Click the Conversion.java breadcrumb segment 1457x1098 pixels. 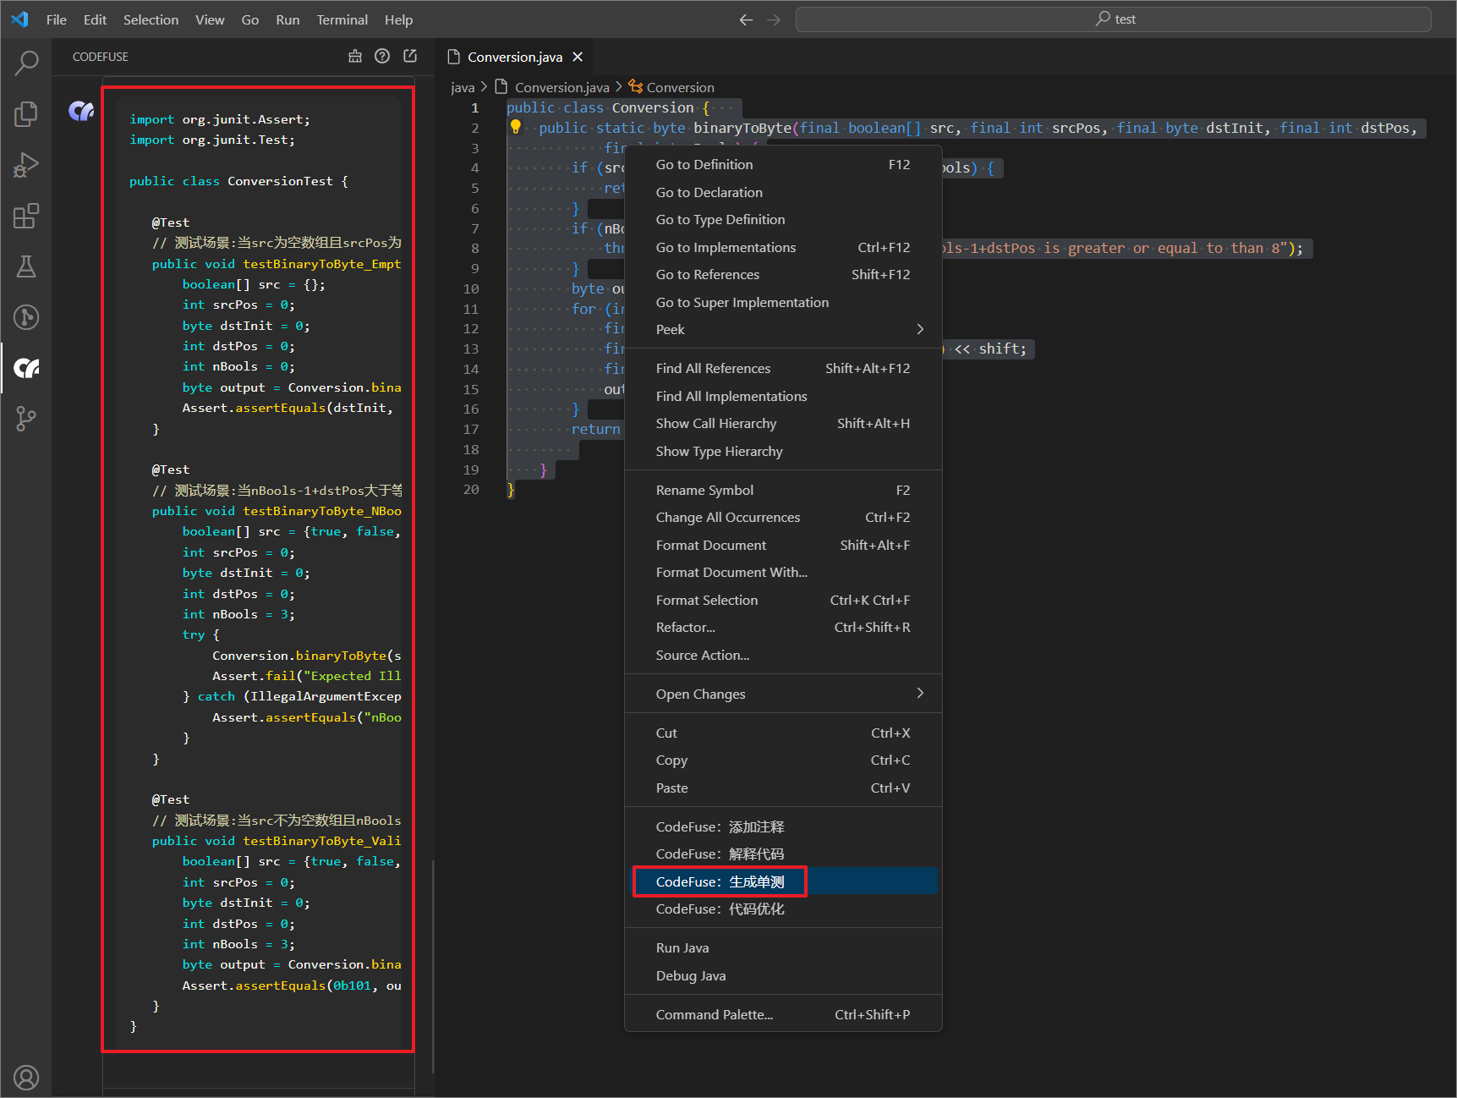point(552,87)
